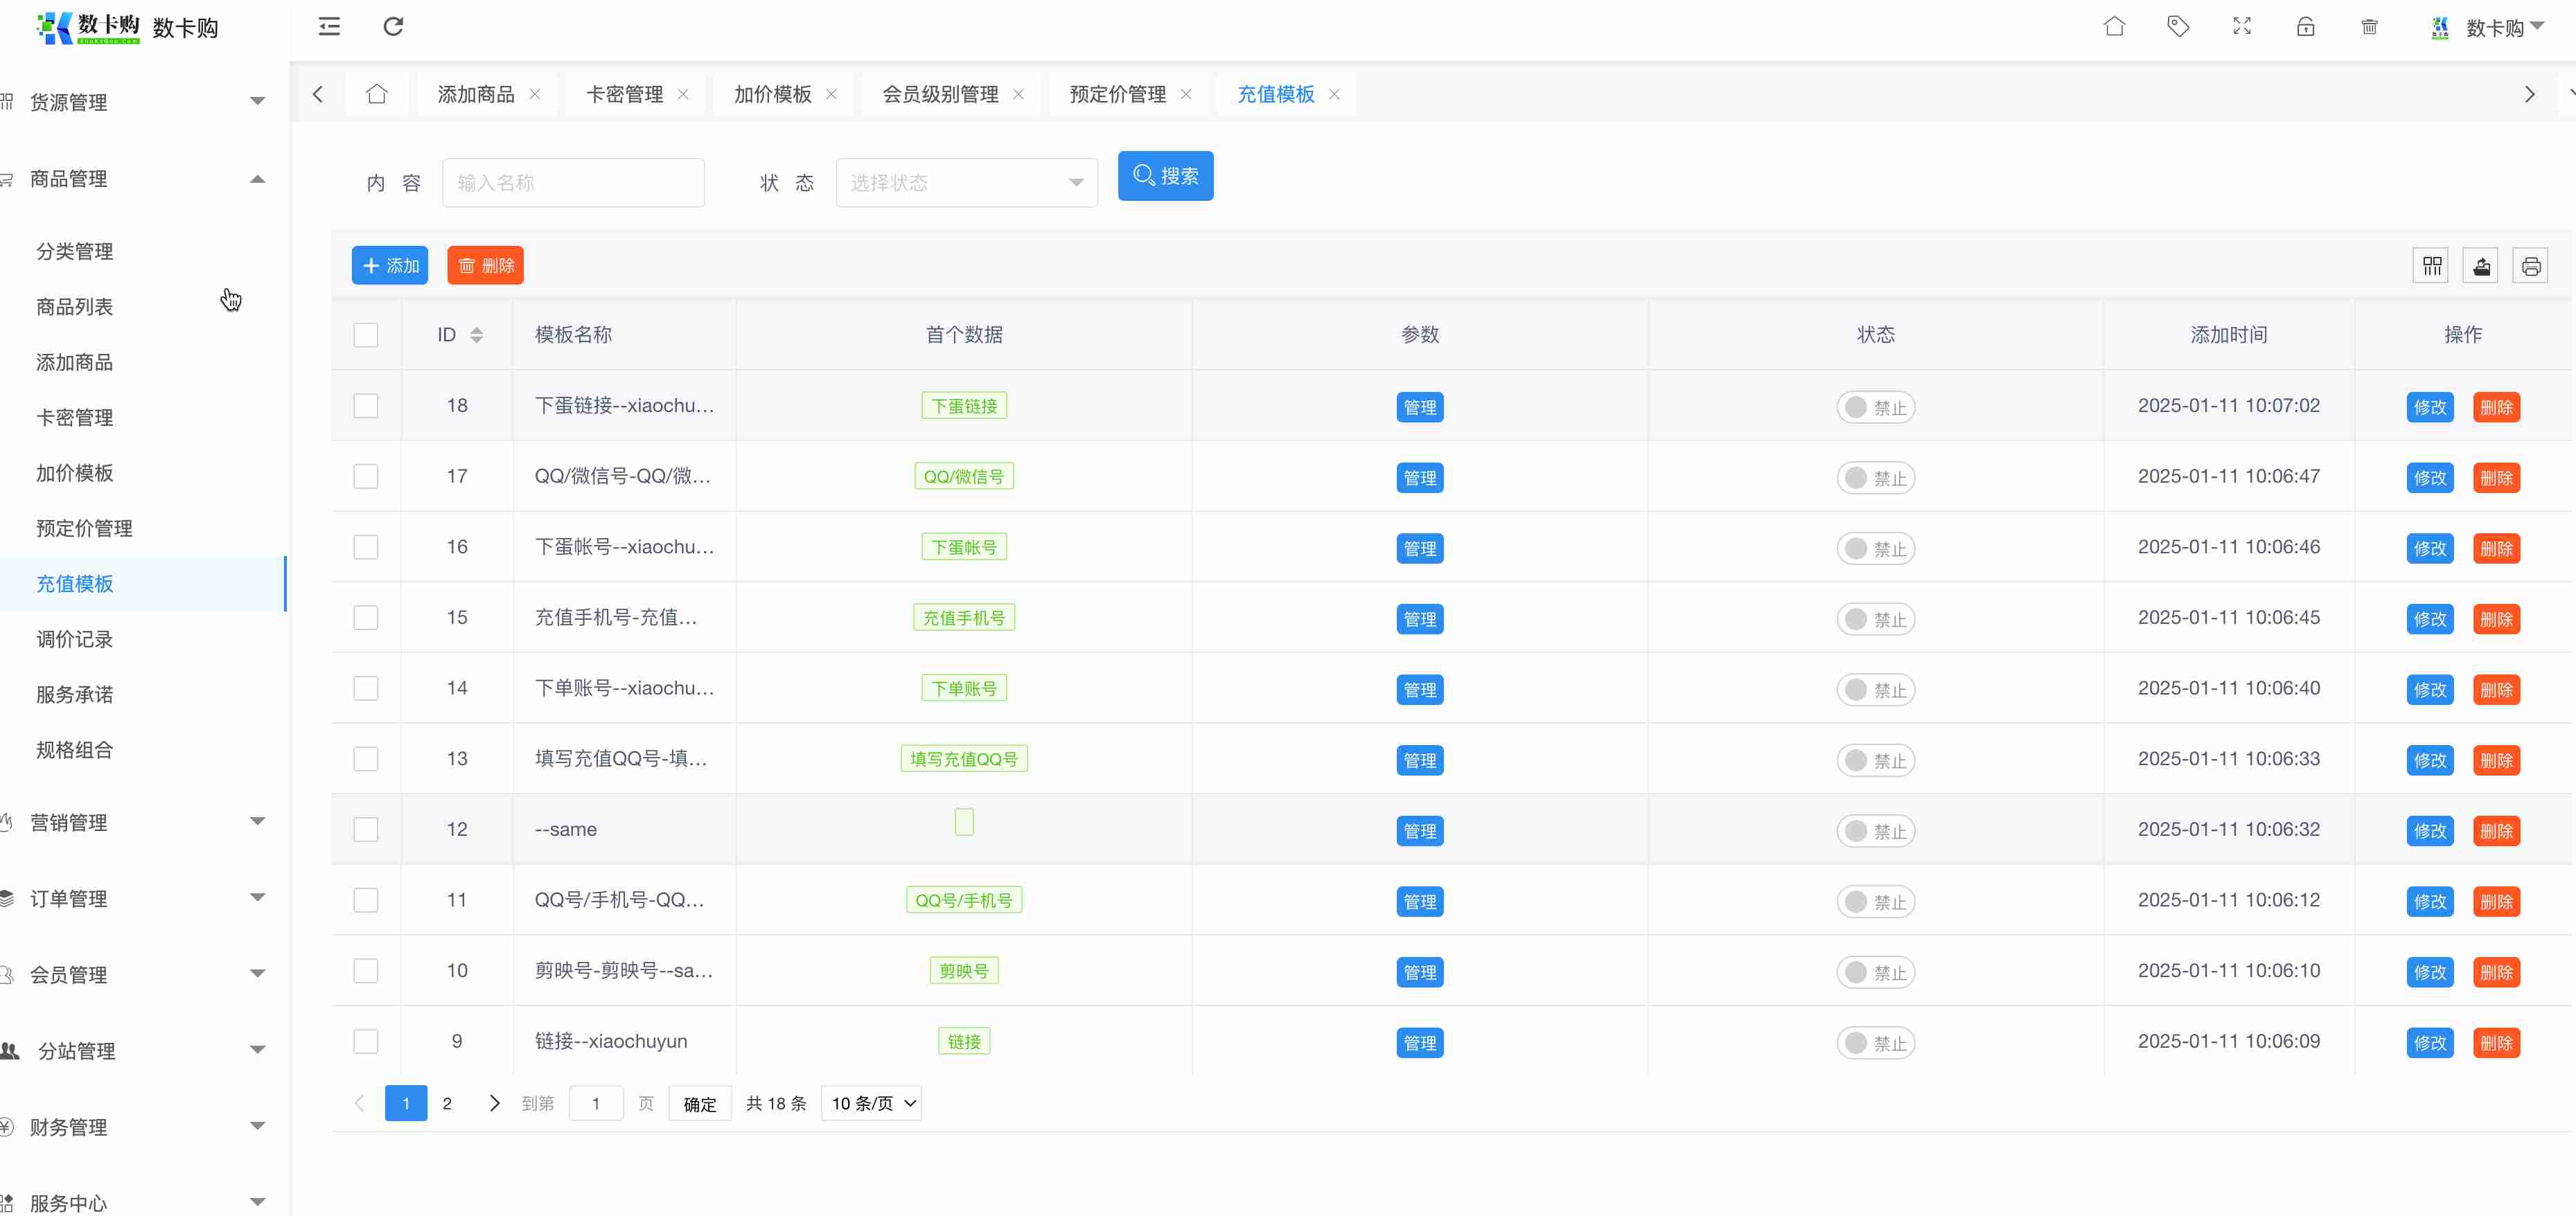Tick the select-all checkbox in the table header

point(366,334)
